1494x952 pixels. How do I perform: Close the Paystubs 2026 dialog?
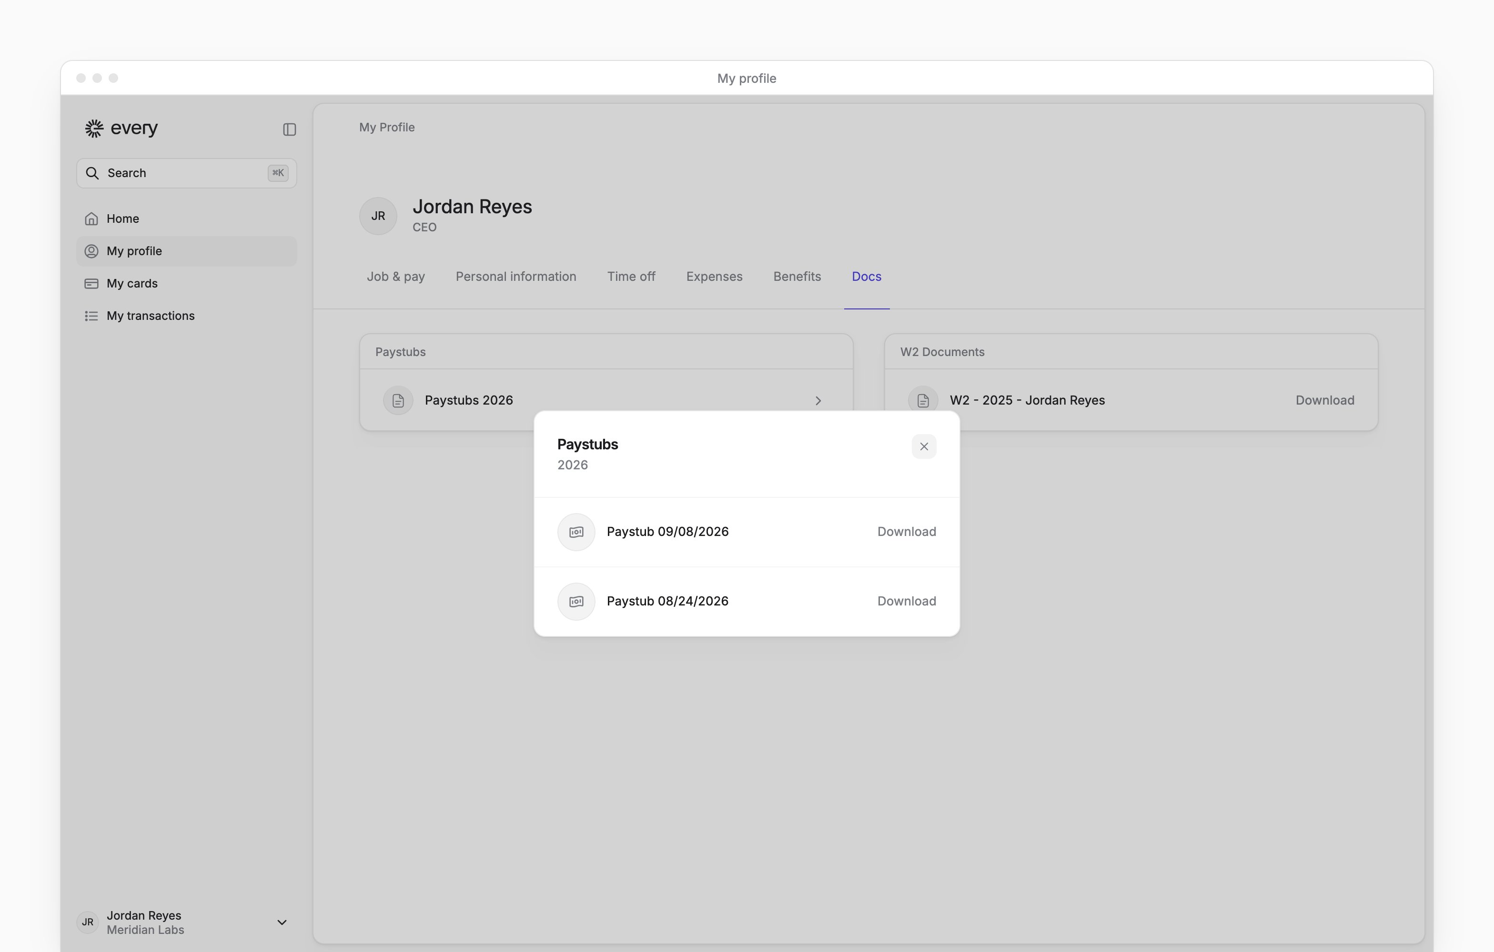point(924,446)
